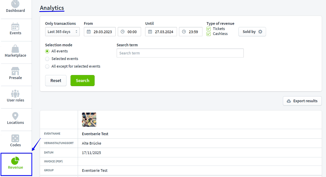This screenshot has height=177, width=326.
Task: Uncheck the Cashless revenue checkbox
Action: [x=209, y=34]
